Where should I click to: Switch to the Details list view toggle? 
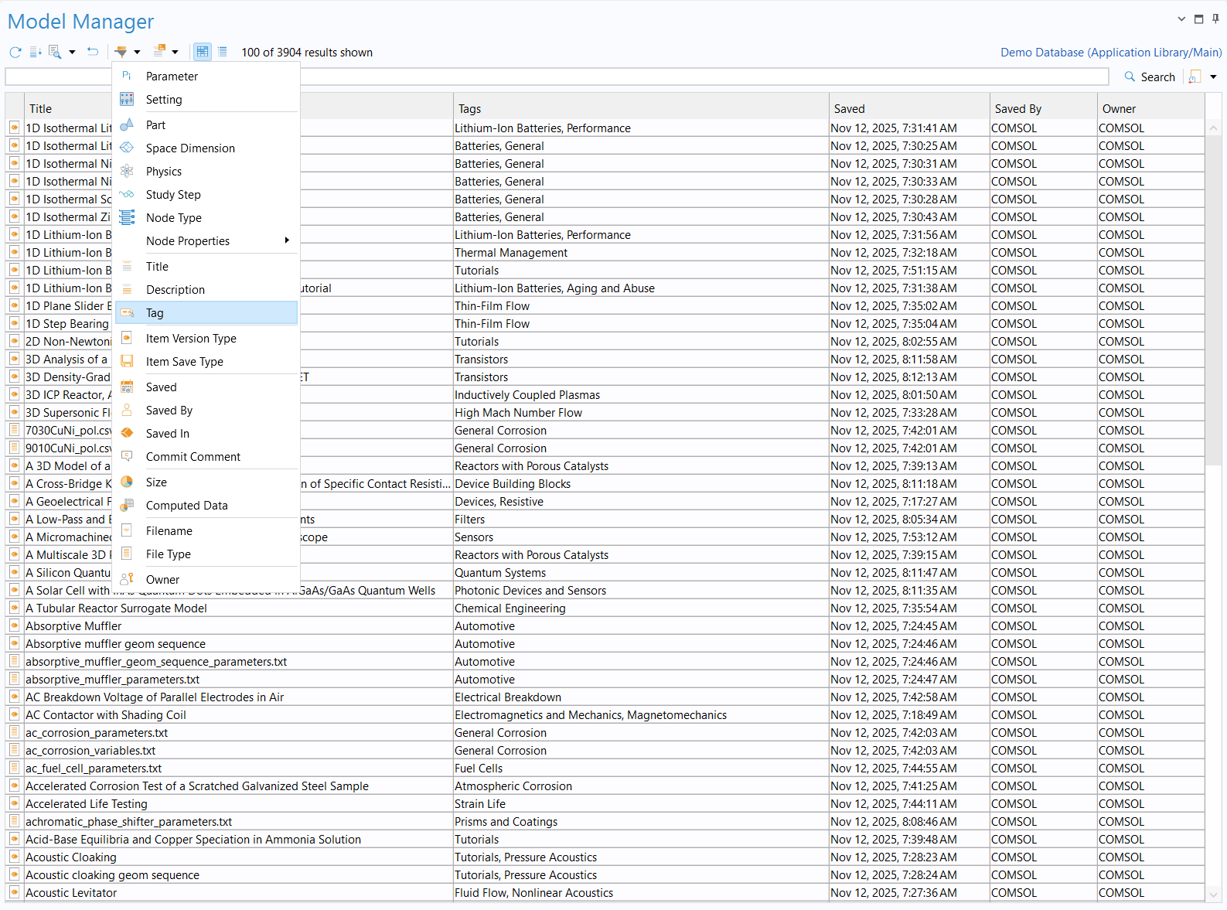coord(223,53)
